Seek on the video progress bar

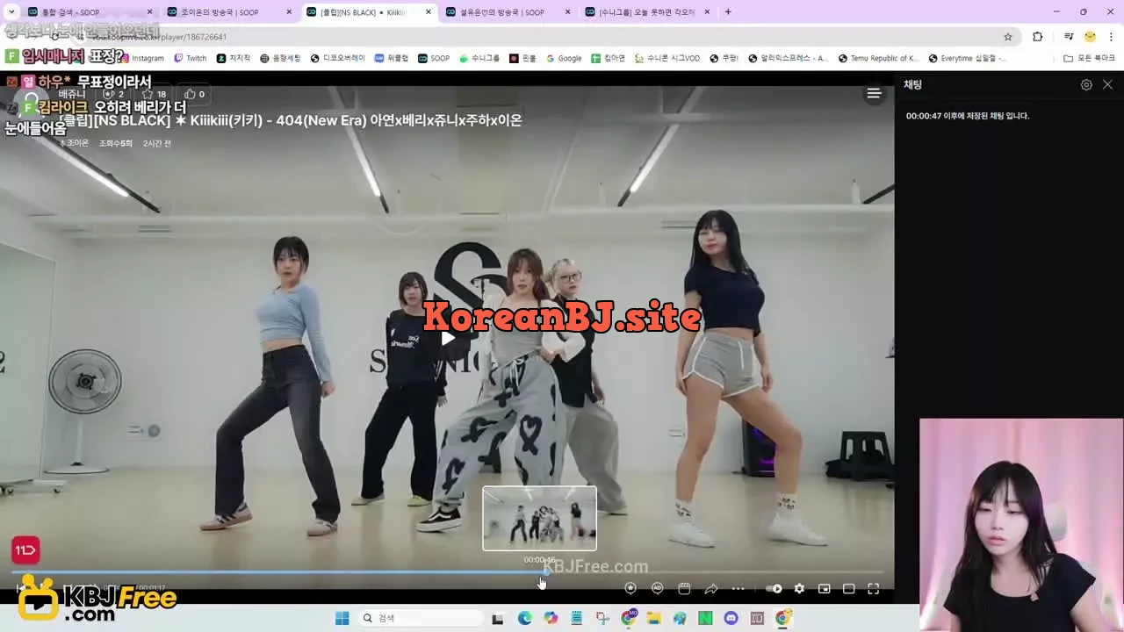[x=447, y=572]
